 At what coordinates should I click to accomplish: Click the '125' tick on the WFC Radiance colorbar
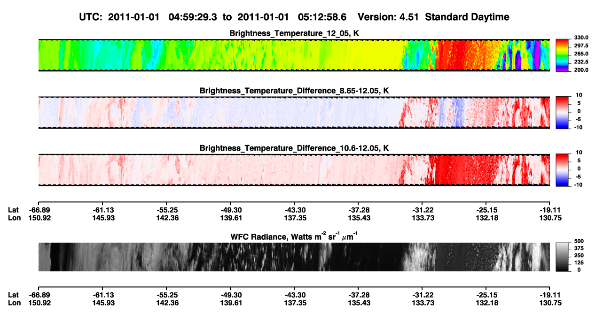click(x=579, y=262)
